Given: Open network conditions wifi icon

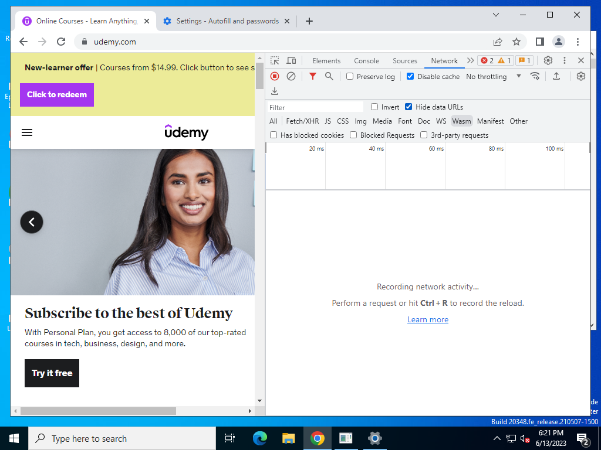Looking at the screenshot, I should 535,76.
